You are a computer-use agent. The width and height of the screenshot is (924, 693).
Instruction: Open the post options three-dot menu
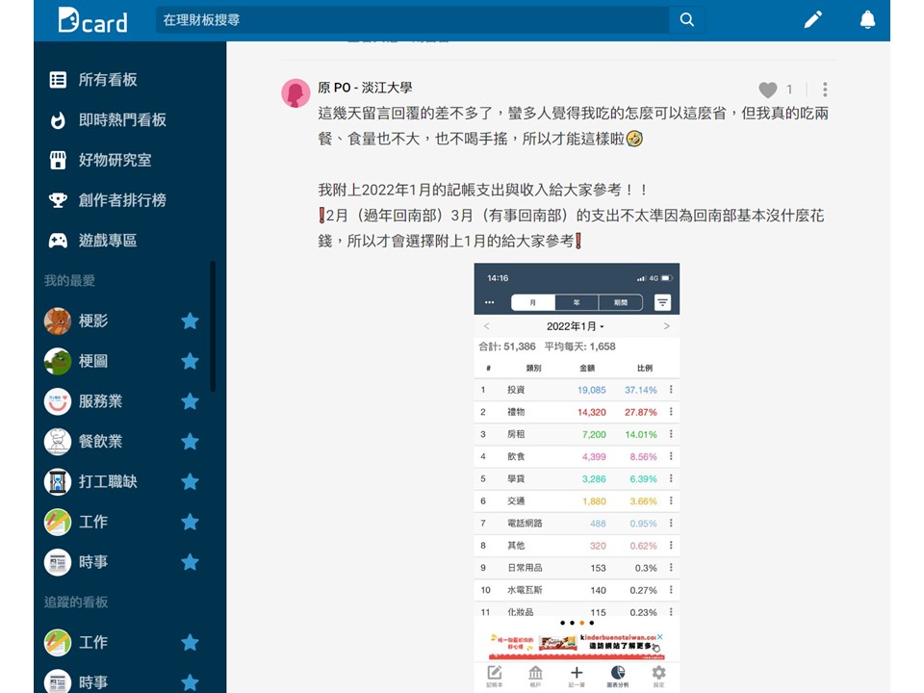825,89
